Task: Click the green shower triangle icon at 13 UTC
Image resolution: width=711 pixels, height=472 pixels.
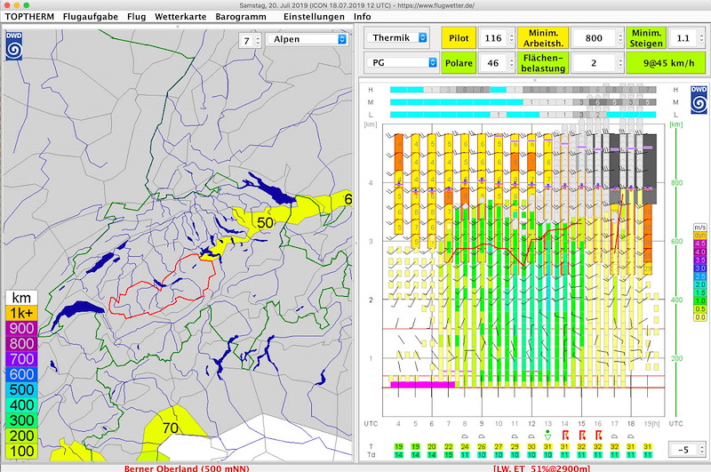Action: tap(548, 435)
